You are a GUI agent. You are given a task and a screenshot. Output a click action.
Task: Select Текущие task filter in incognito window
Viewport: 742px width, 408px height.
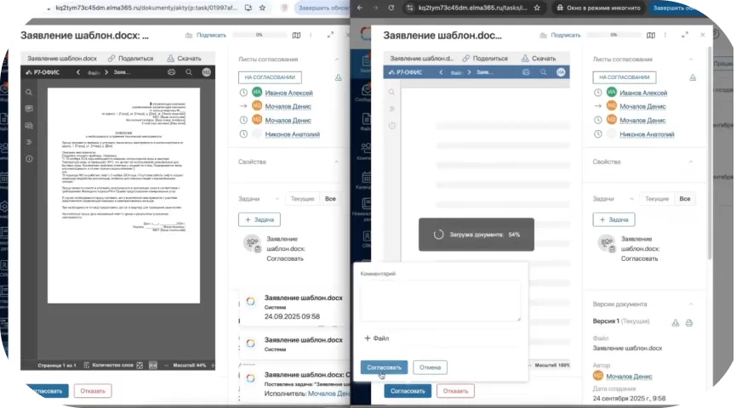coord(656,198)
